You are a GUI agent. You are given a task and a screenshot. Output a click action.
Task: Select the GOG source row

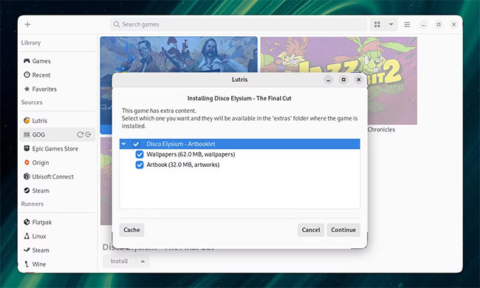(x=57, y=134)
